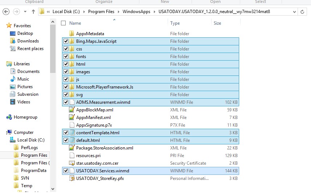Expand subfolders after Local Disk breadcrumb

tap(84, 12)
